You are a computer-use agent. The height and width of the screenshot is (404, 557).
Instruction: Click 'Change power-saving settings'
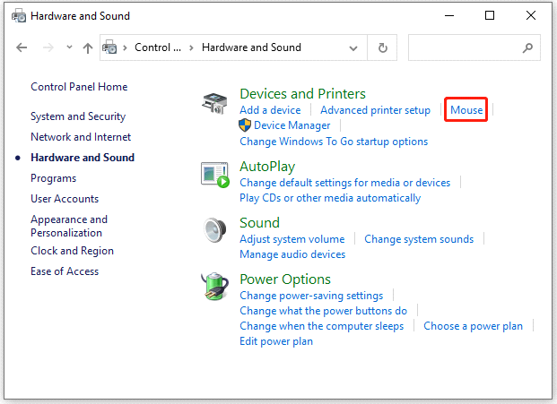click(x=311, y=296)
